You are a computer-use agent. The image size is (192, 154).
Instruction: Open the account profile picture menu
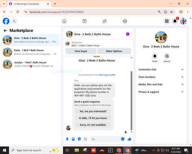183,21
